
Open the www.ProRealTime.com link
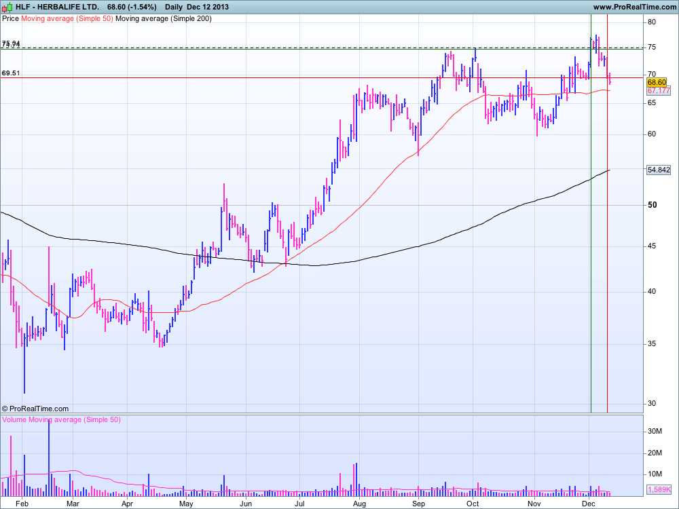(x=634, y=7)
